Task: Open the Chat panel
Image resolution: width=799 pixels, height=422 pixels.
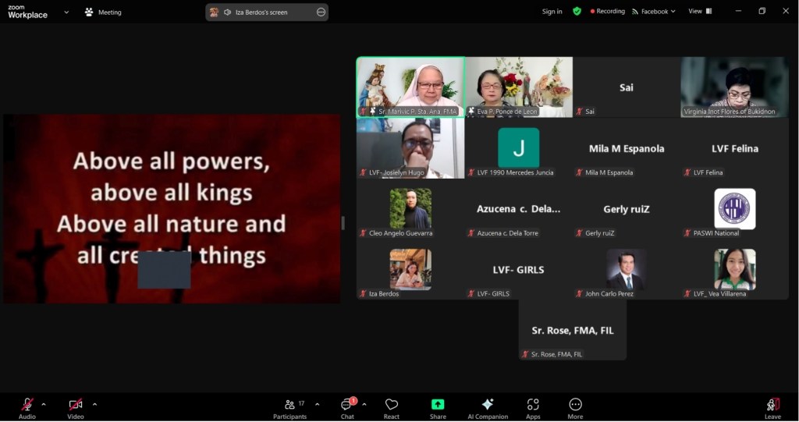Action: [x=347, y=407]
